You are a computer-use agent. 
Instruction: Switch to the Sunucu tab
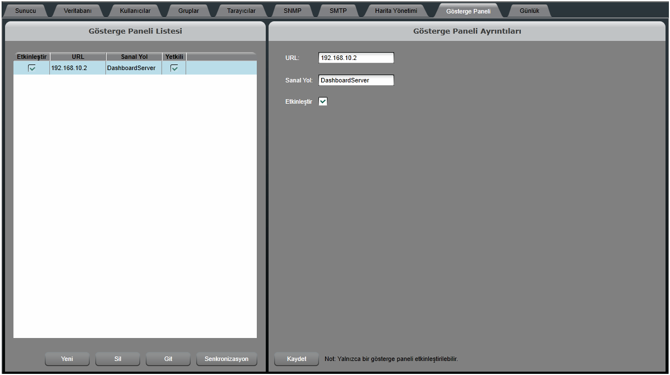[26, 11]
